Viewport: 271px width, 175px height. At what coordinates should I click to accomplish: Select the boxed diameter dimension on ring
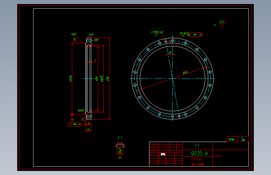coord(185,73)
